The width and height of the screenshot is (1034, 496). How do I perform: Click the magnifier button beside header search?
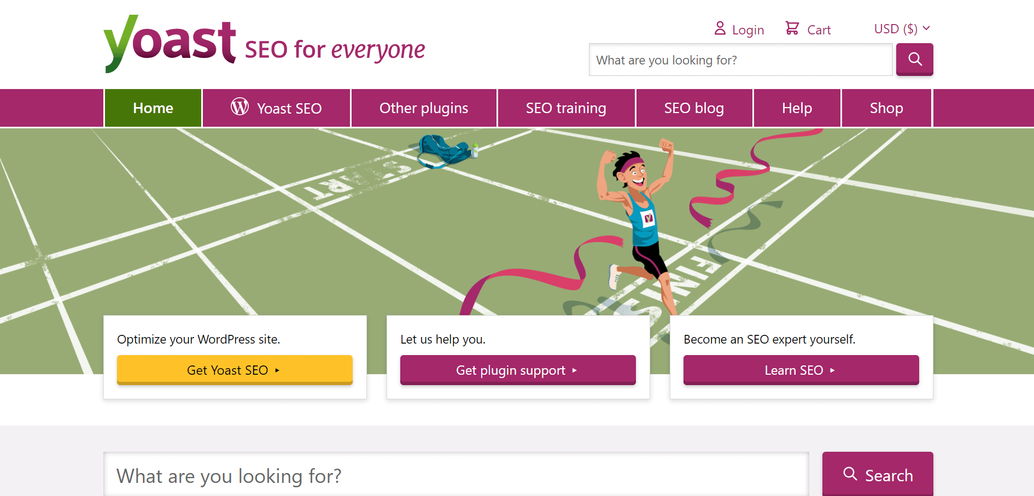[x=914, y=60]
